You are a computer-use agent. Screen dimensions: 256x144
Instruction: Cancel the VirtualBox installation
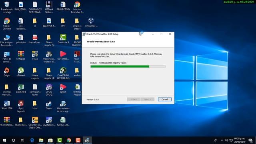click(x=164, y=99)
